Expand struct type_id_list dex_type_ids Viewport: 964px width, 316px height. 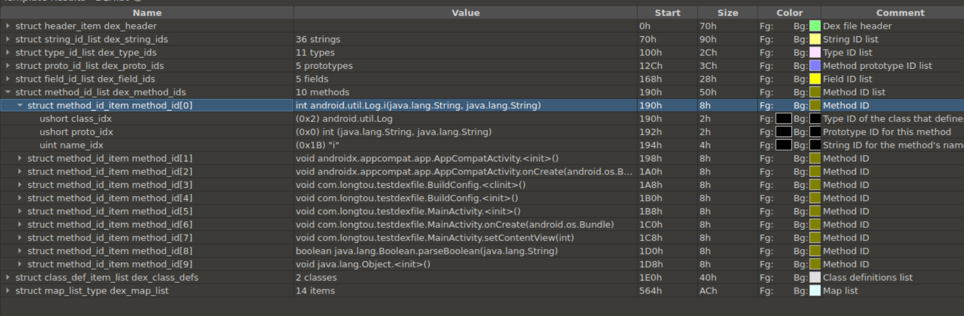point(7,52)
